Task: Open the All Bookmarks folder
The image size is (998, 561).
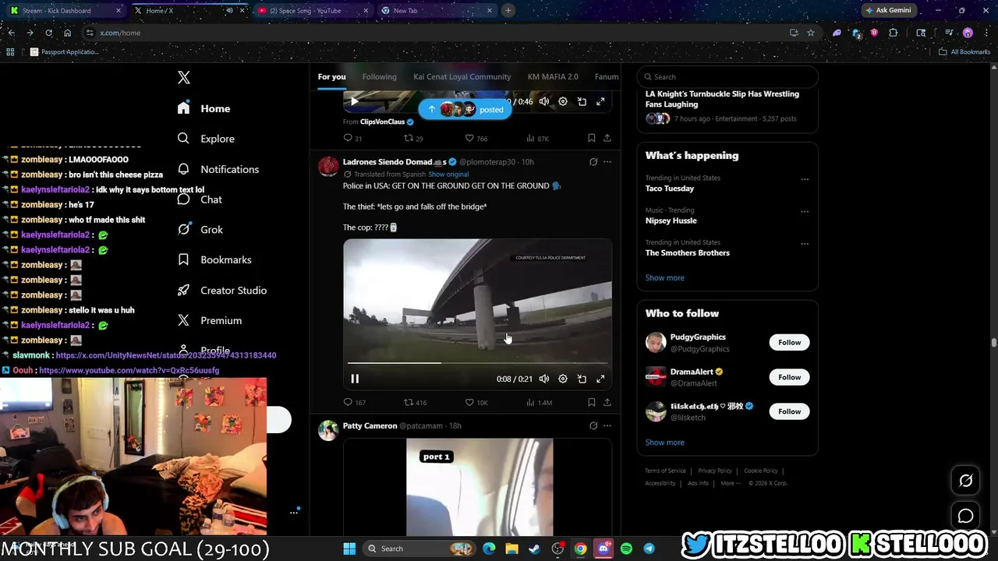Action: click(964, 51)
